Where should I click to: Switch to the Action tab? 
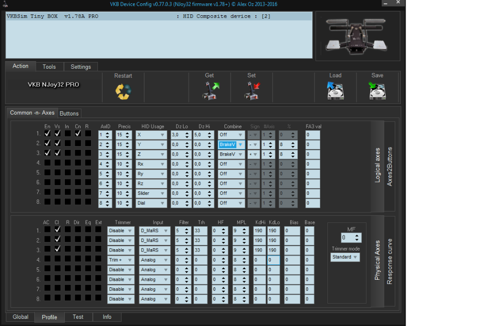click(20, 66)
